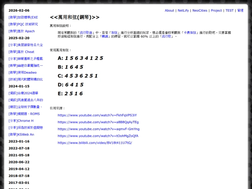The image size is (252, 189).
Task: Open the [技術] article in the sidebar
Action: 26,79
